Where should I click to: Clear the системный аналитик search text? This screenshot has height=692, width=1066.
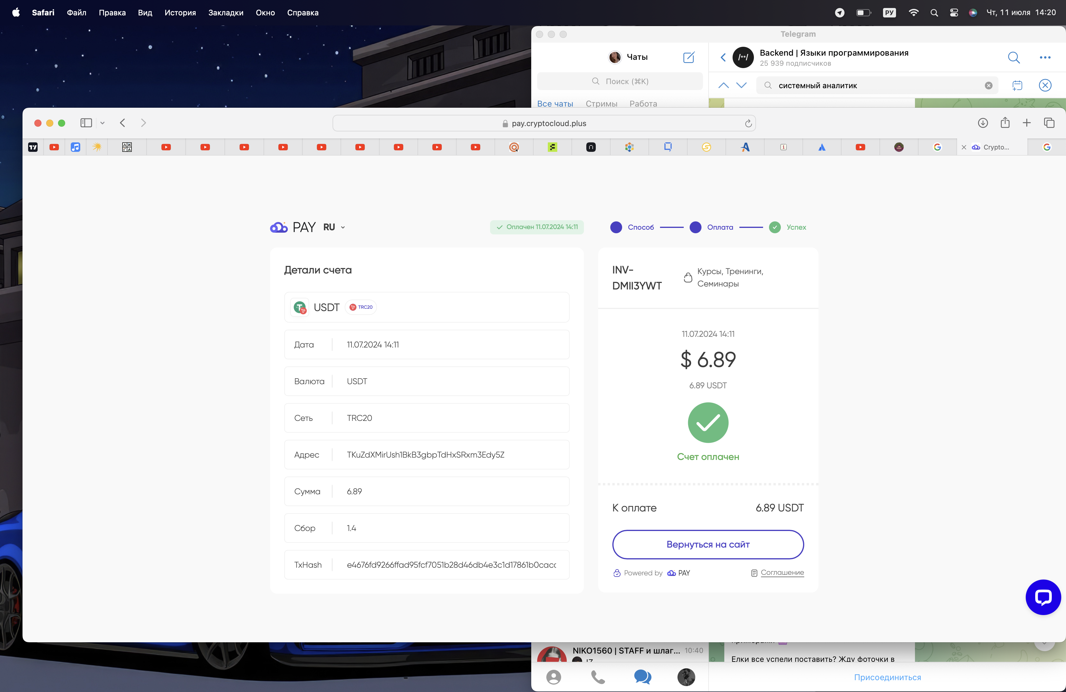pos(988,86)
